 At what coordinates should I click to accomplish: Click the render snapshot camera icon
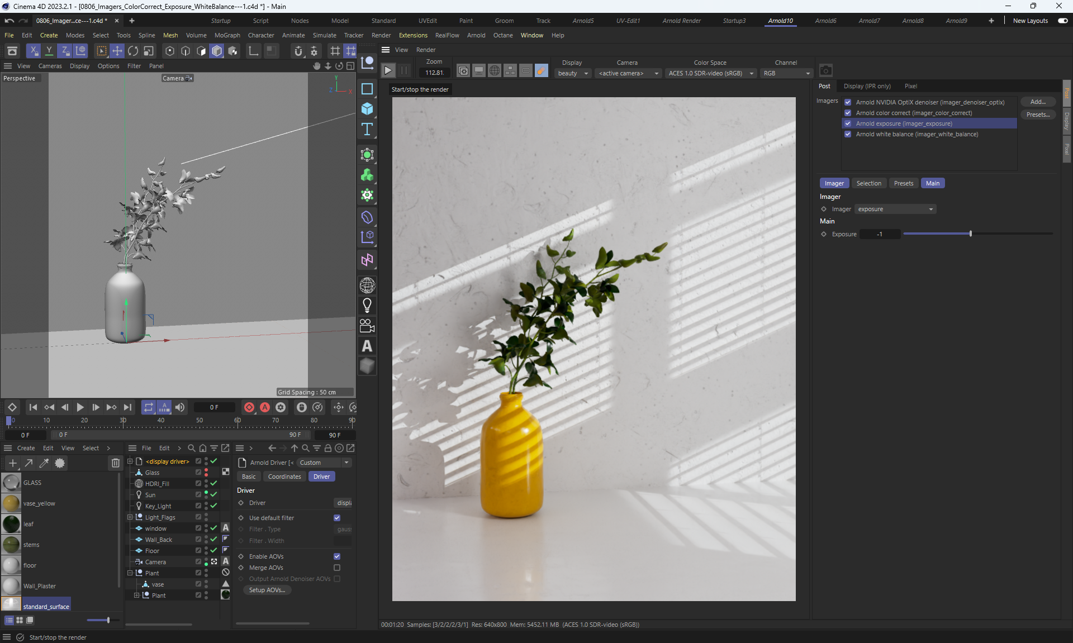[825, 71]
